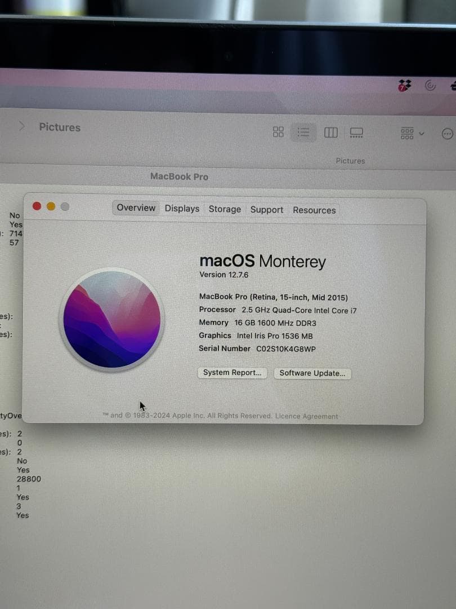The image size is (456, 609).
Task: Select the list view icon
Action: (x=303, y=132)
